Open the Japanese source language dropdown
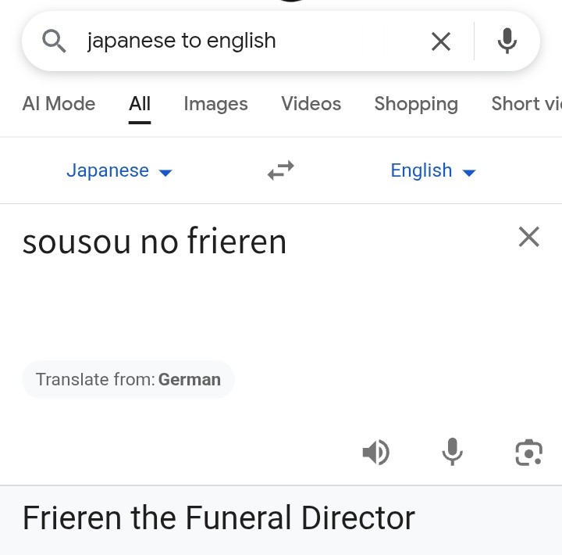Viewport: 562px width, 555px height. tap(119, 170)
